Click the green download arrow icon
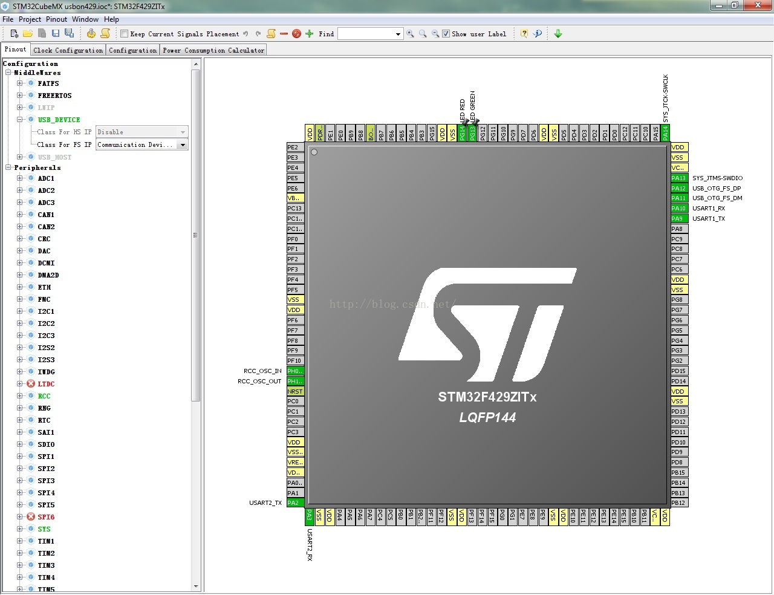Image resolution: width=774 pixels, height=595 pixels. click(558, 34)
